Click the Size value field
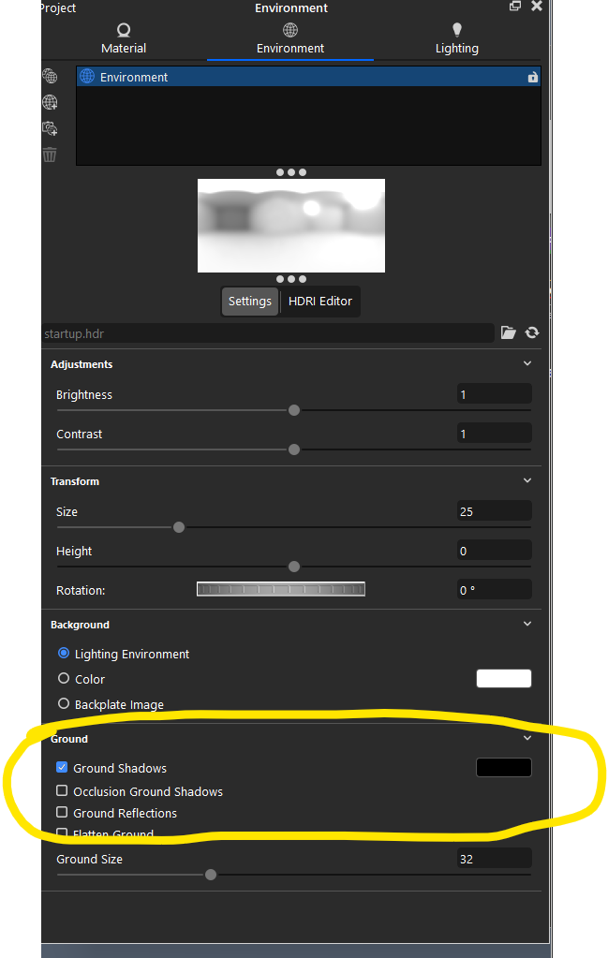 (x=495, y=511)
